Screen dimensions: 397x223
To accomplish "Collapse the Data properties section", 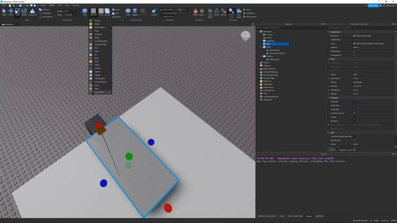I will pos(329,59).
